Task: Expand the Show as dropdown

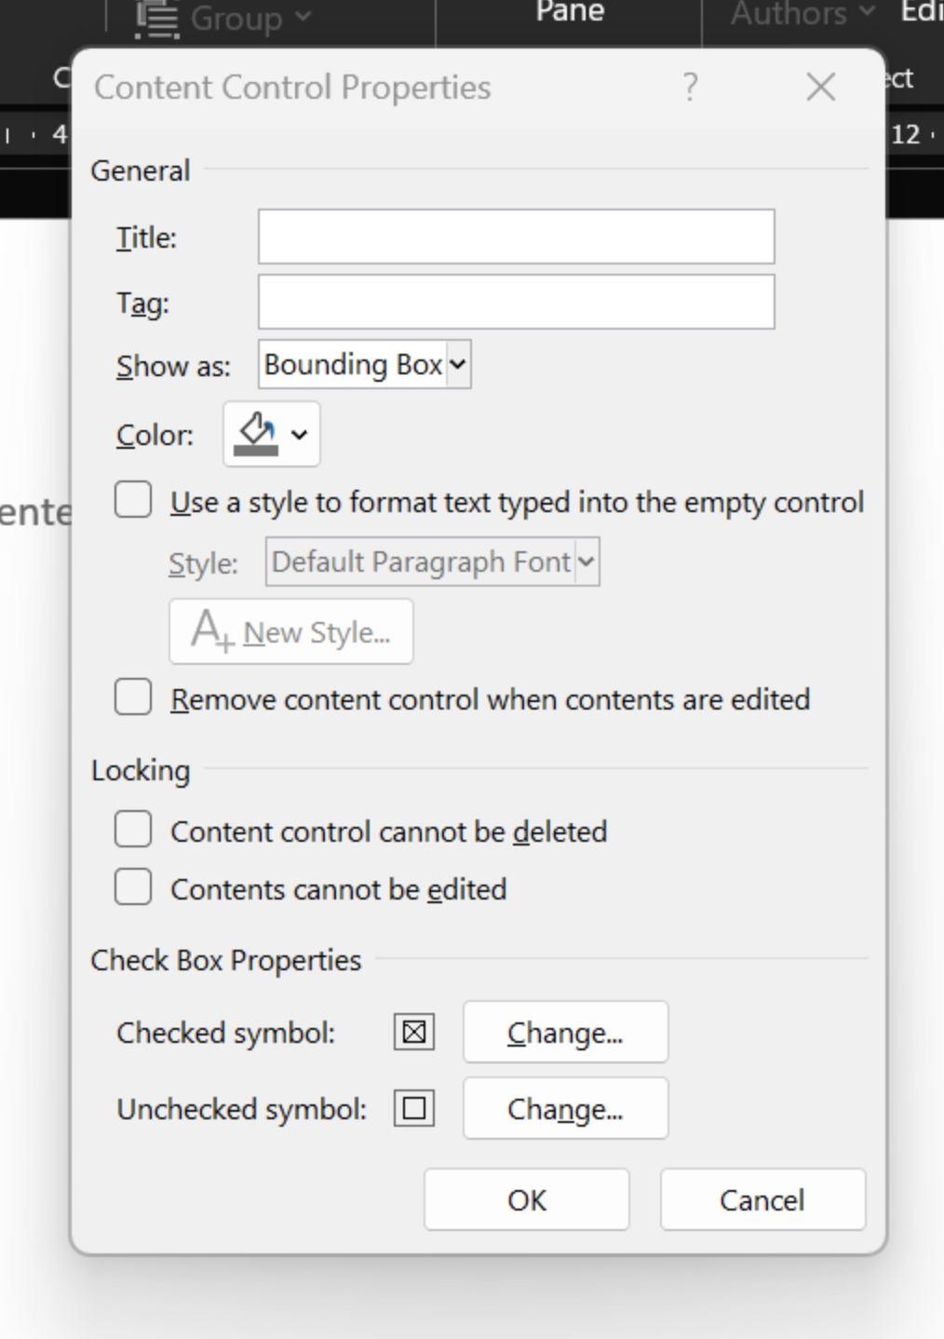Action: 364,364
